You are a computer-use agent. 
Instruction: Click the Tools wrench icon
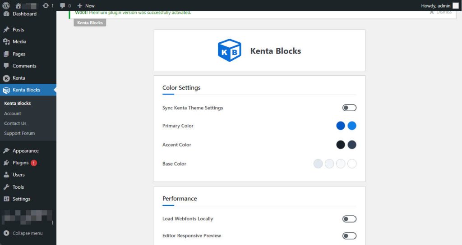click(6, 187)
